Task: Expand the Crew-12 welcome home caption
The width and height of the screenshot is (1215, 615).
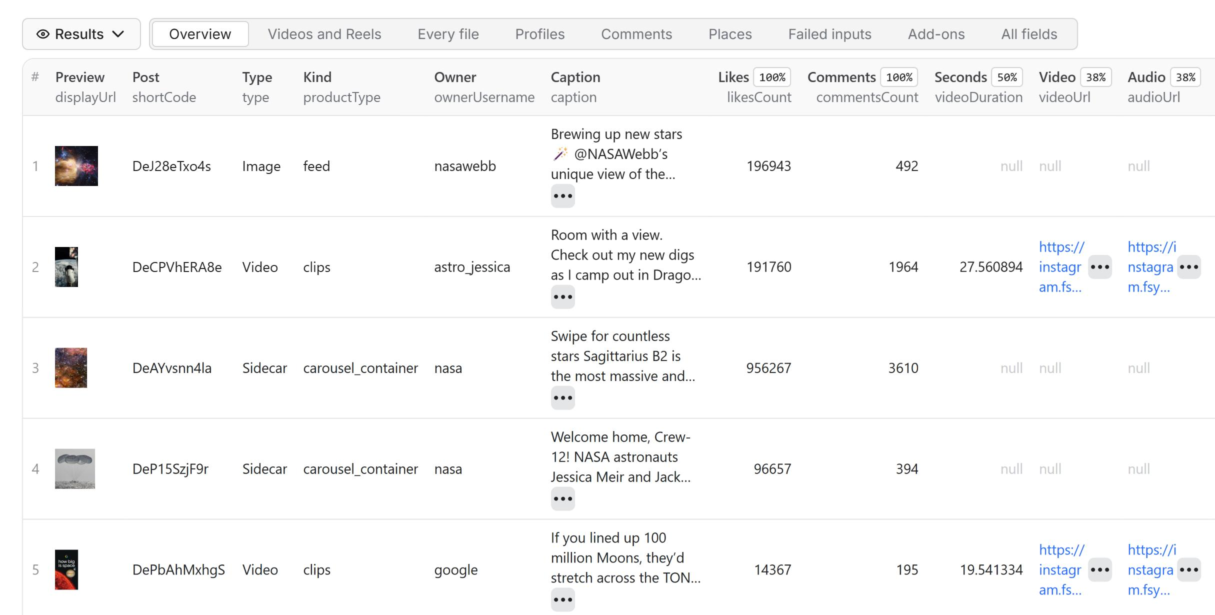Action: [x=563, y=499]
